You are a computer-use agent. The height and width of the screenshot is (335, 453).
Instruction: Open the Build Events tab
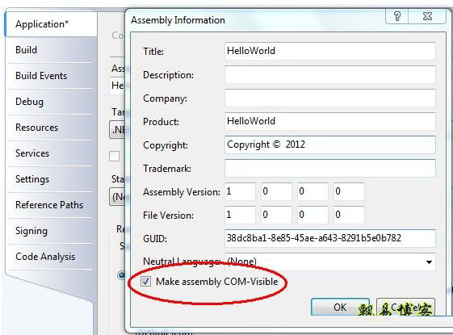point(41,76)
